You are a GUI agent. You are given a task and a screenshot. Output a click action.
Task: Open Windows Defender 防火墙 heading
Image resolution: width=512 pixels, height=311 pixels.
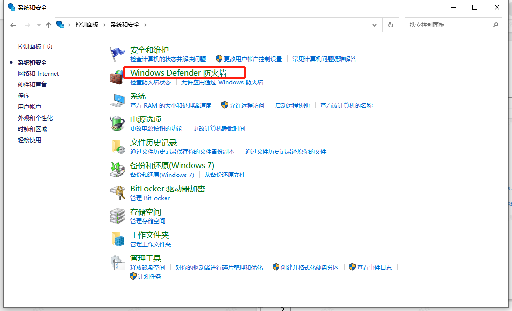pyautogui.click(x=178, y=73)
